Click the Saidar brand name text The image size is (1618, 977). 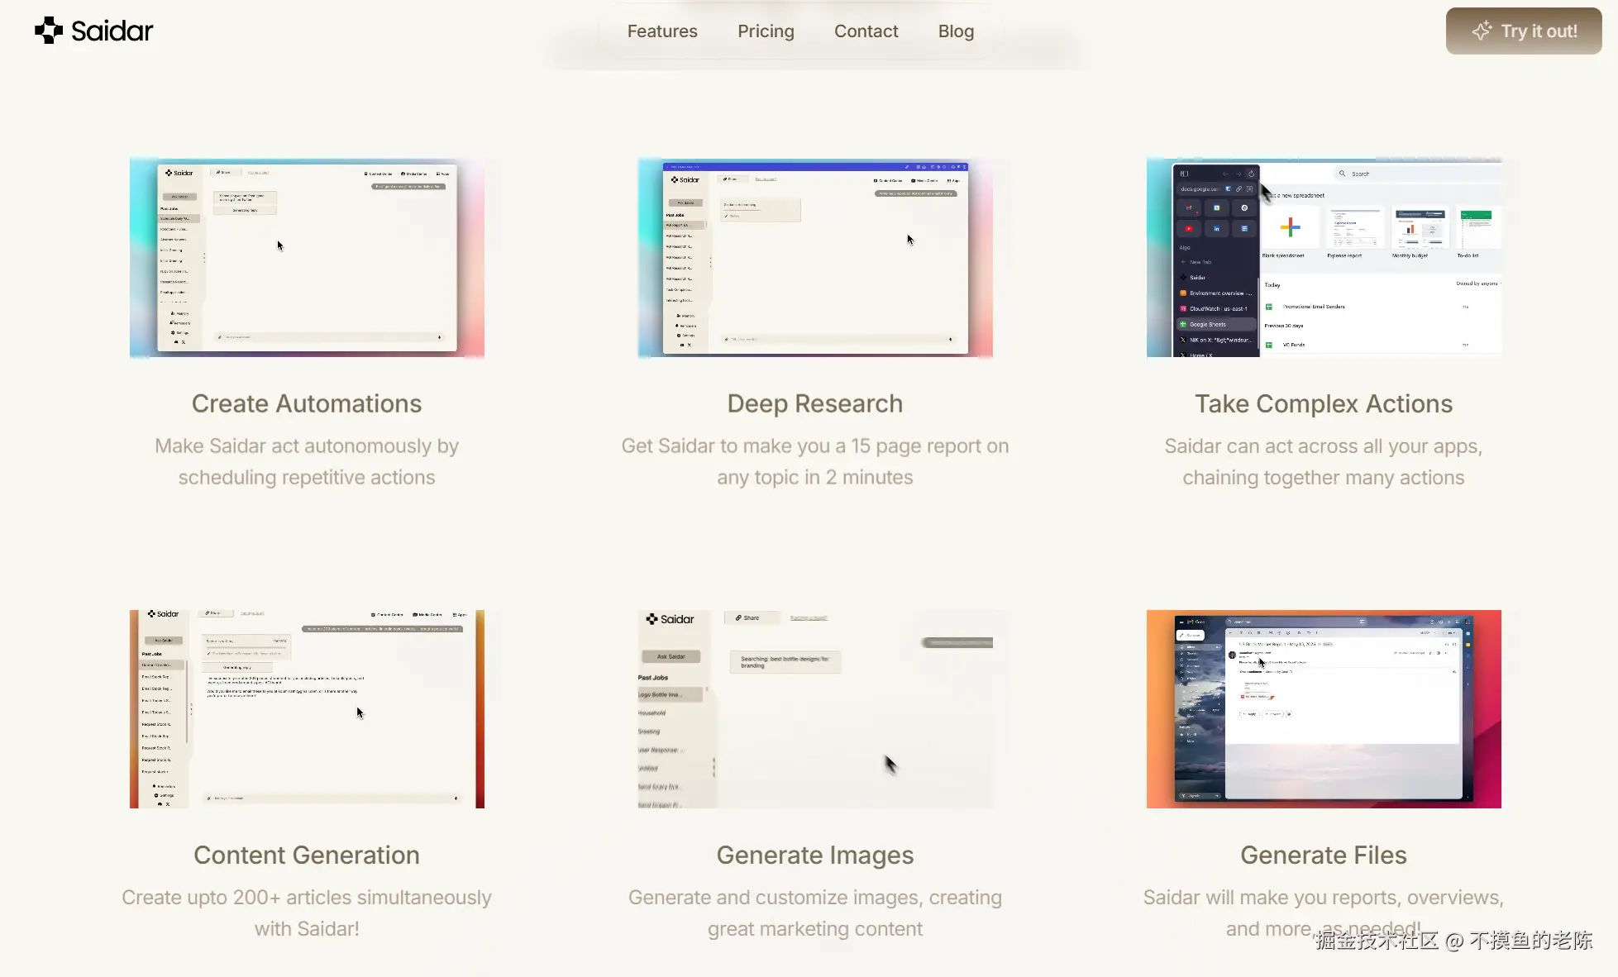click(x=112, y=31)
